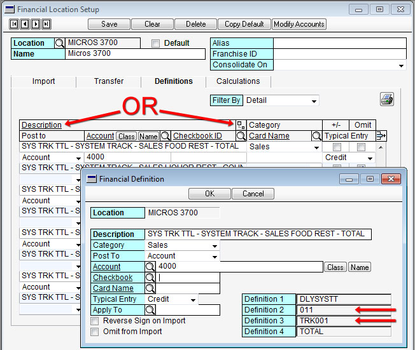Viewport: 415px width, 350px height.
Task: Click Account link label in dialog
Action: point(107,267)
